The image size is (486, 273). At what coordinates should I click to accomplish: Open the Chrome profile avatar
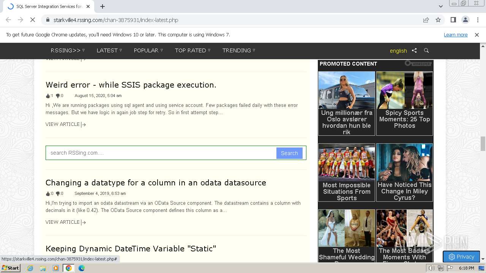tap(465, 20)
